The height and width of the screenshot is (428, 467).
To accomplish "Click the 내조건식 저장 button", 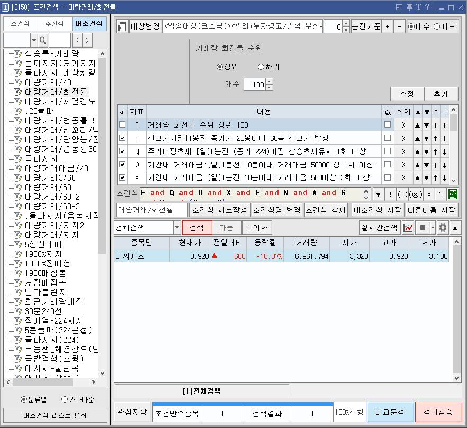I will [x=378, y=210].
